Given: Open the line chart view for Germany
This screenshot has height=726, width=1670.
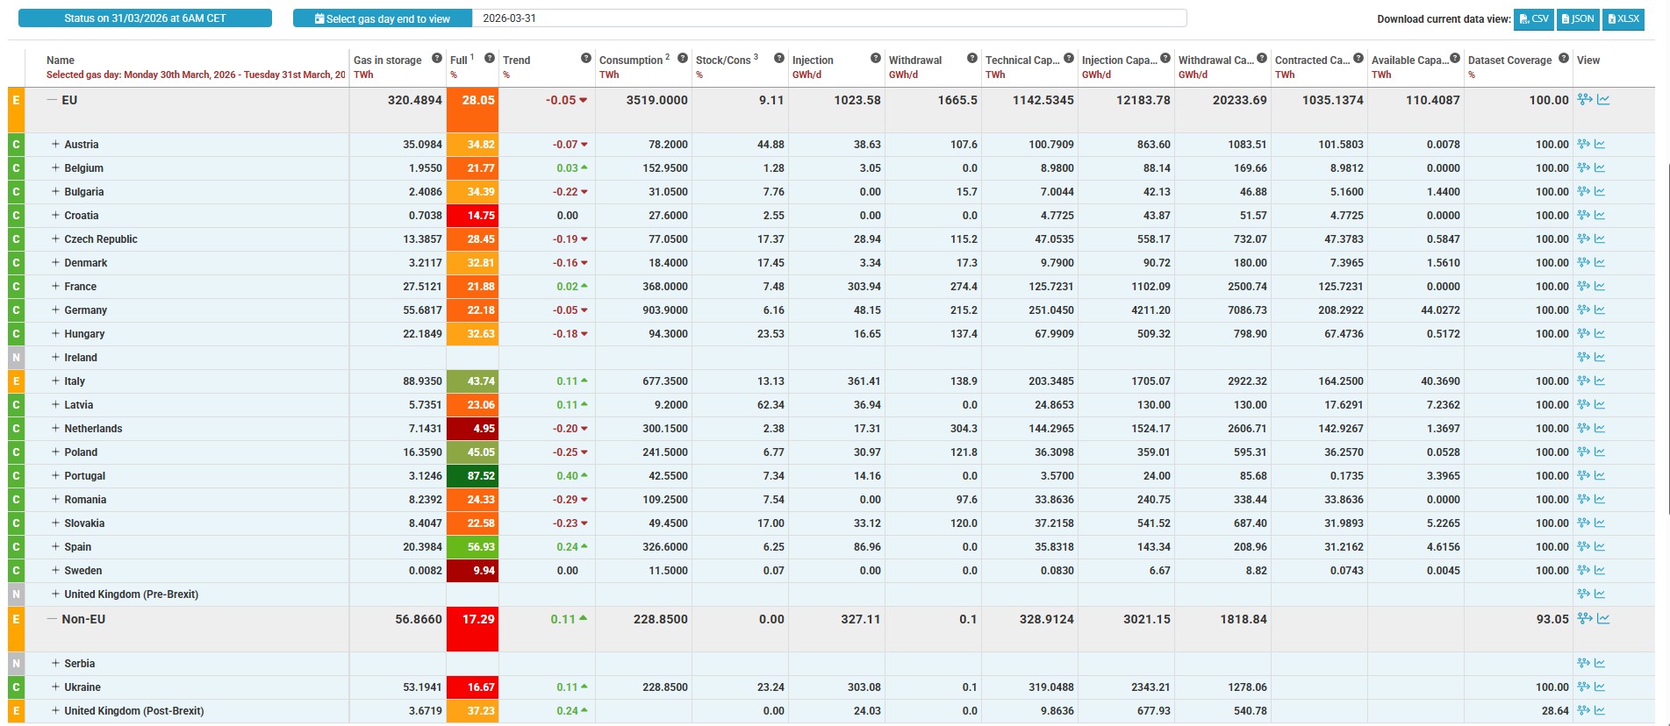Looking at the screenshot, I should coord(1600,310).
